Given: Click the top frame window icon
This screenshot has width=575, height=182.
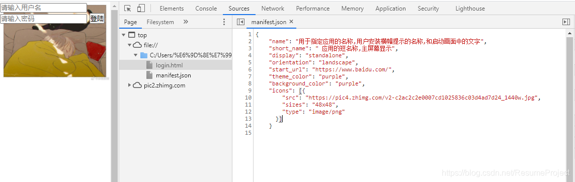Looking at the screenshot, I should (132, 35).
